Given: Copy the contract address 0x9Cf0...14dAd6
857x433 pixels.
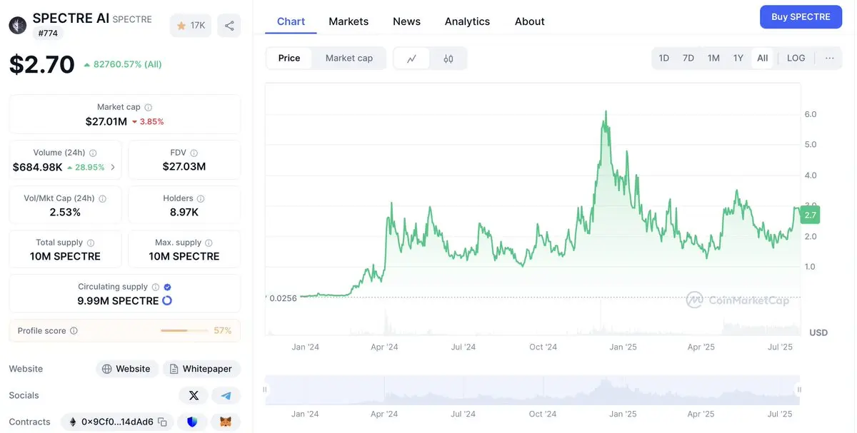Looking at the screenshot, I should pyautogui.click(x=162, y=422).
